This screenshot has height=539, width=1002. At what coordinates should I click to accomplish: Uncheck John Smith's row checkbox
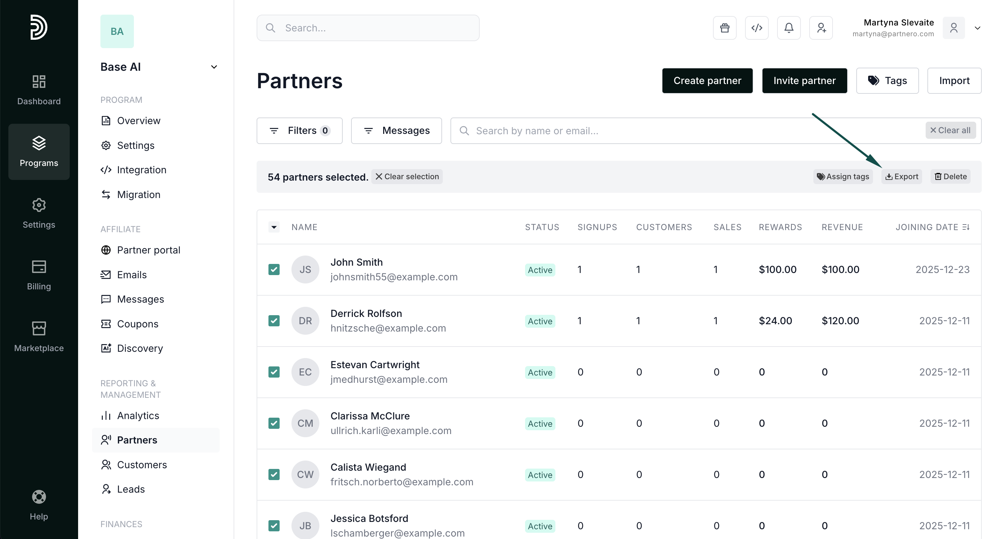pyautogui.click(x=274, y=269)
